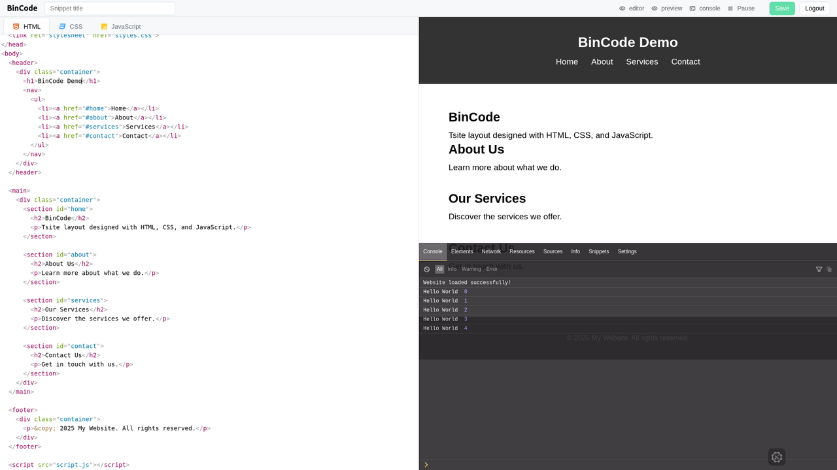
Task: Click the section id 'services' code line
Action: coord(65,300)
